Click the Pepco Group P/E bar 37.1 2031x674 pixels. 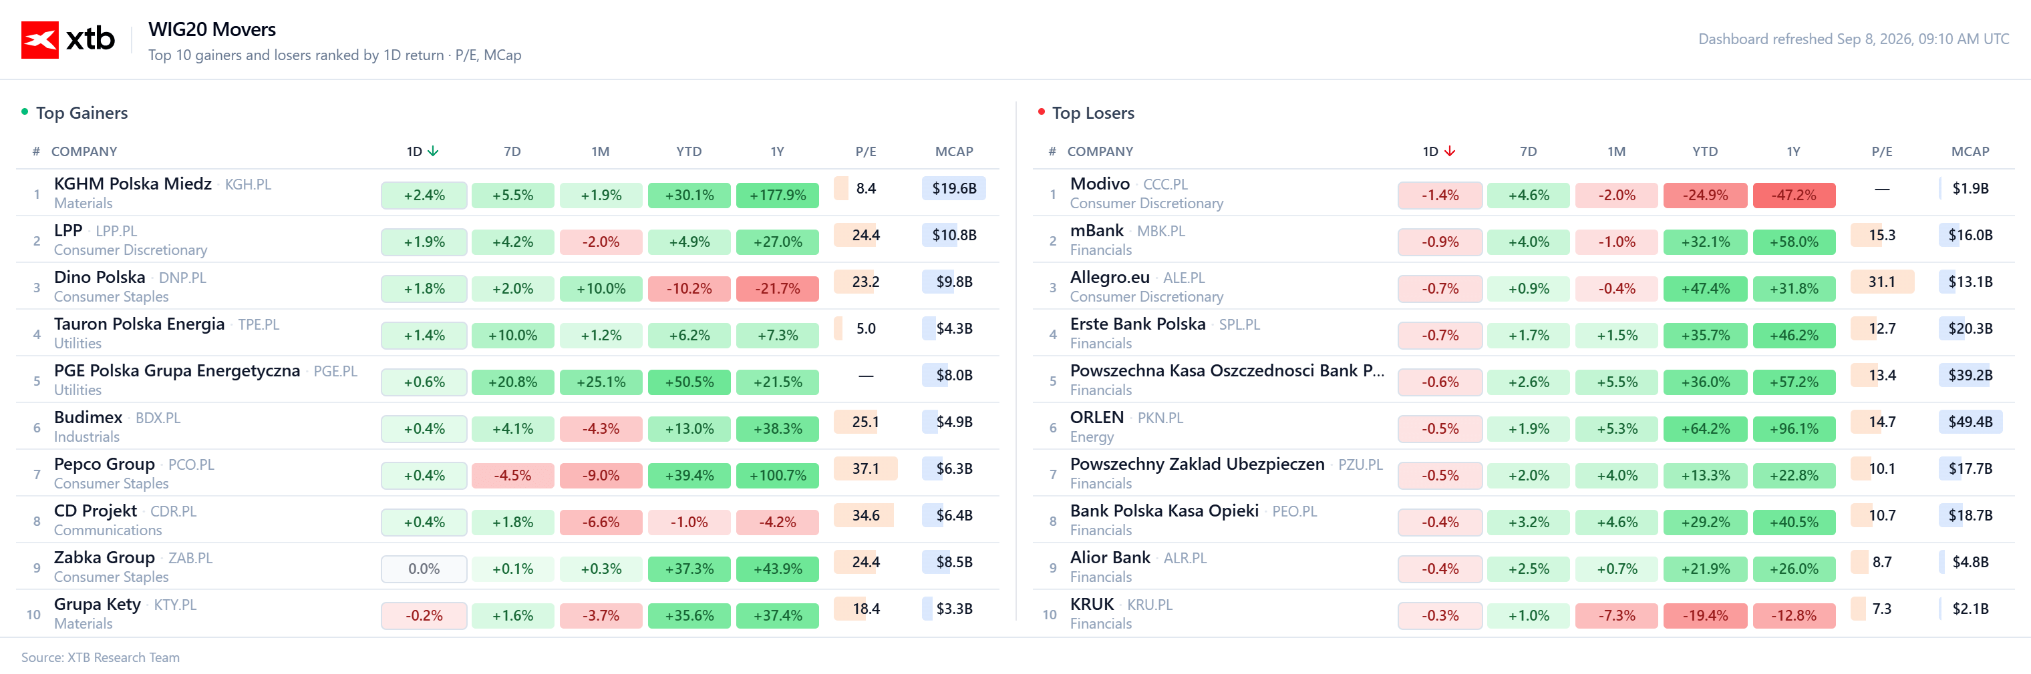coord(865,468)
